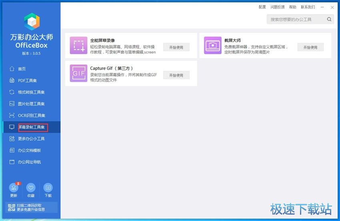Select the 格式转换工具集 refresh icon
The width and height of the screenshot is (340, 221).
coord(12,92)
